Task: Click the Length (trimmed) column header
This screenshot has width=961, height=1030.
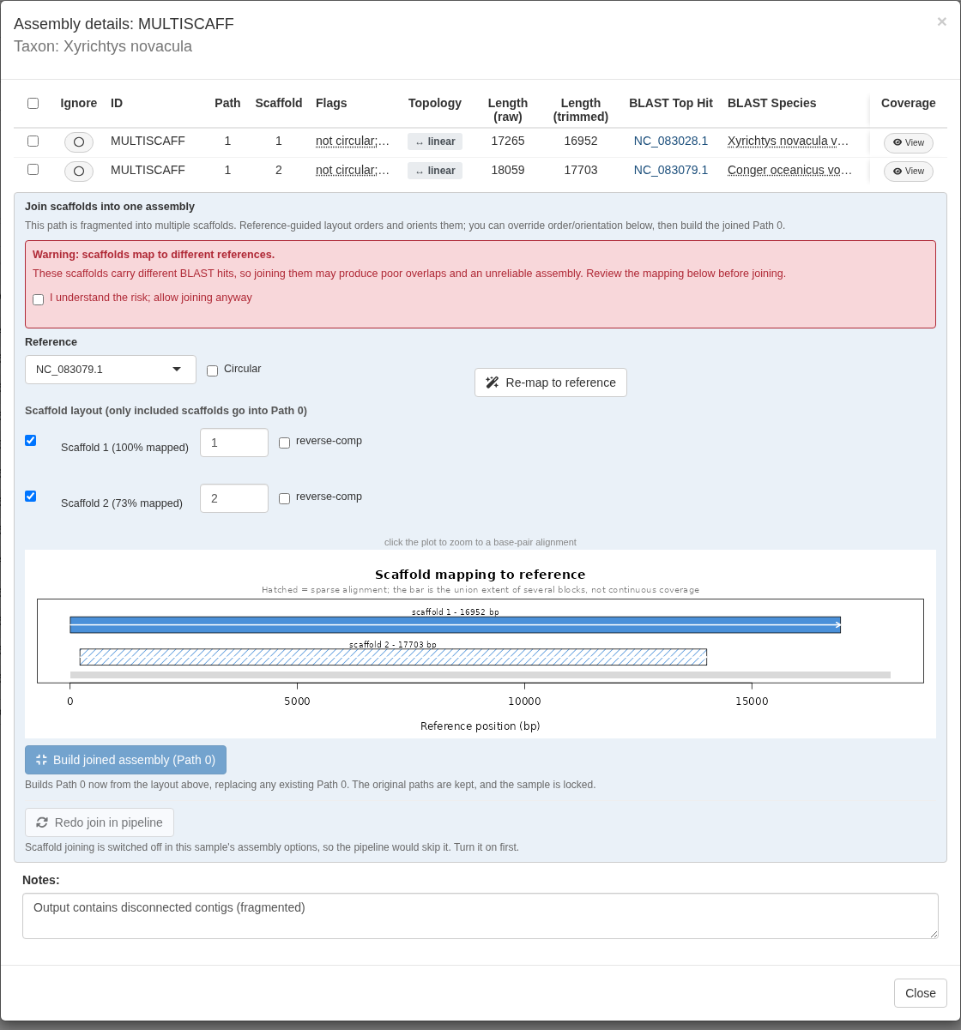Action: pyautogui.click(x=581, y=110)
